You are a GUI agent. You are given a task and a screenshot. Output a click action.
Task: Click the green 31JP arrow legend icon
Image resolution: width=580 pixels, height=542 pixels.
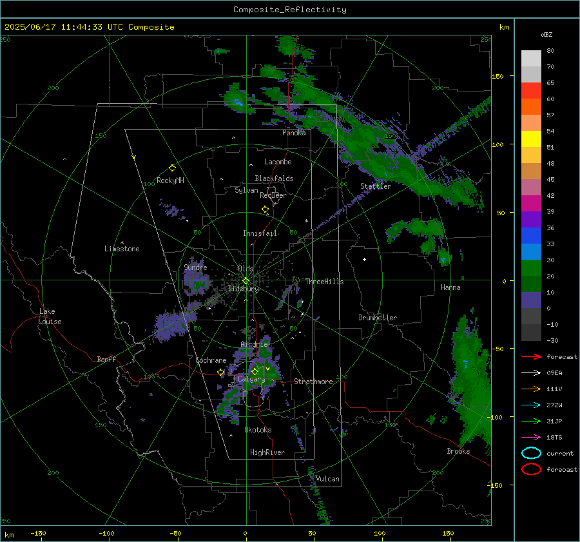(531, 421)
